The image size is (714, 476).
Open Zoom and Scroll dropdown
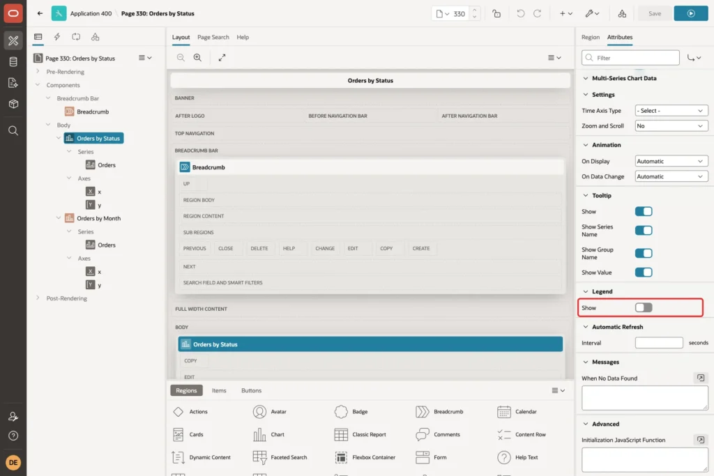click(671, 126)
